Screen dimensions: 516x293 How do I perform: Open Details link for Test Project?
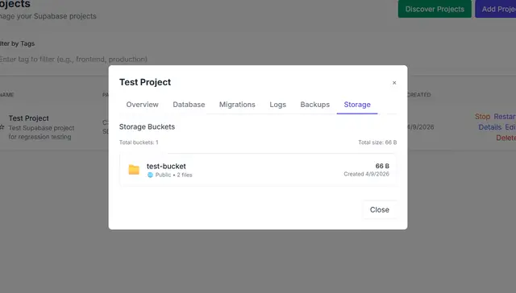(490, 127)
